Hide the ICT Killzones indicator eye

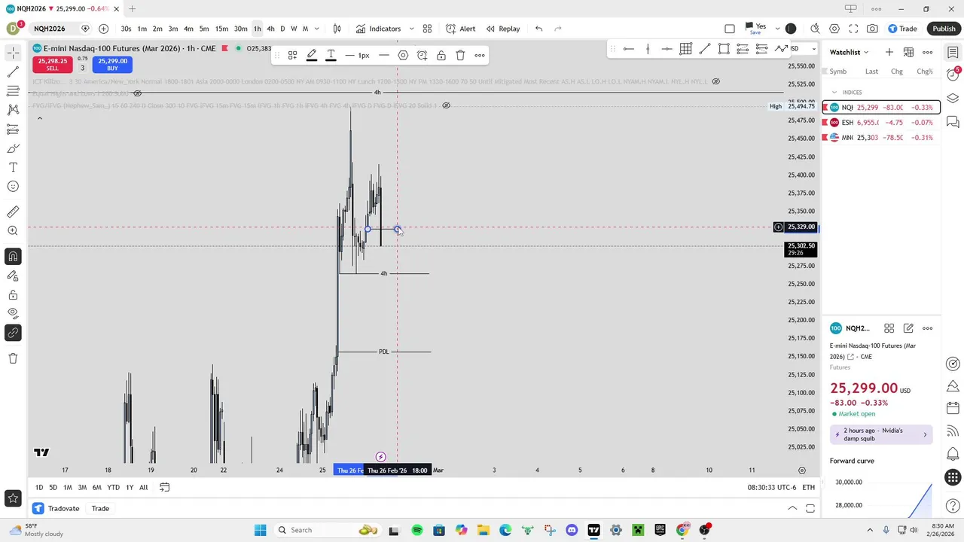point(716,81)
